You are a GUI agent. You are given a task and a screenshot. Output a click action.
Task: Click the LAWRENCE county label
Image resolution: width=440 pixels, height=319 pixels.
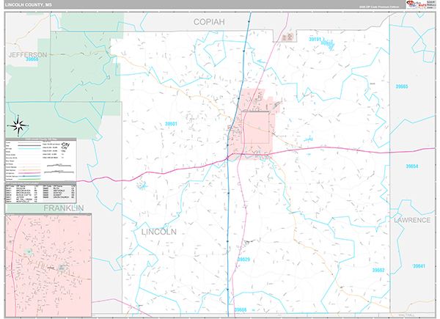(x=413, y=219)
